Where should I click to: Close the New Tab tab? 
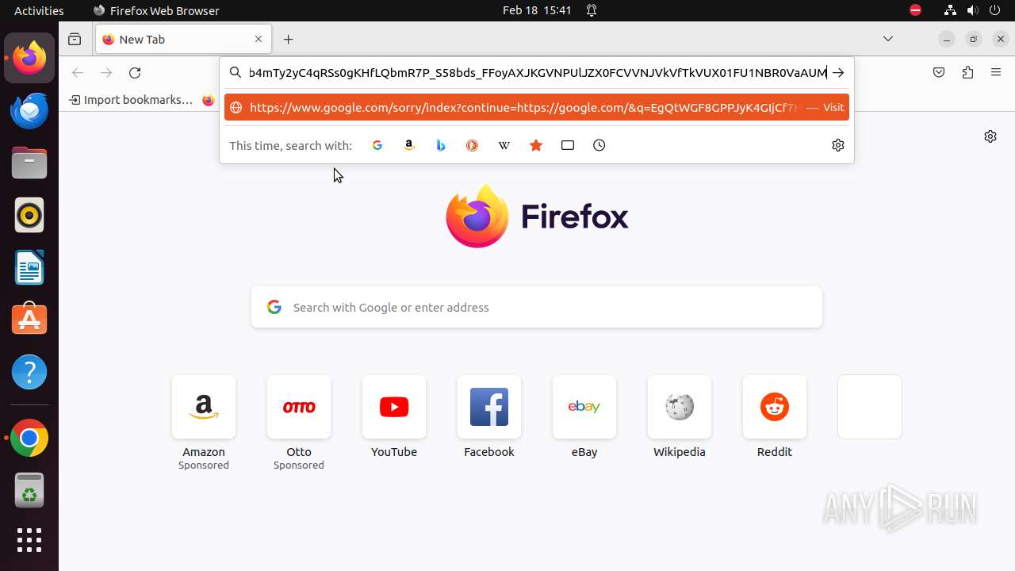(259, 39)
